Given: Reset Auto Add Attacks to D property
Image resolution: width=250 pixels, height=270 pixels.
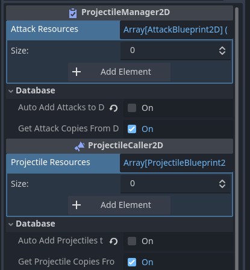Looking at the screenshot, I should tap(113, 108).
